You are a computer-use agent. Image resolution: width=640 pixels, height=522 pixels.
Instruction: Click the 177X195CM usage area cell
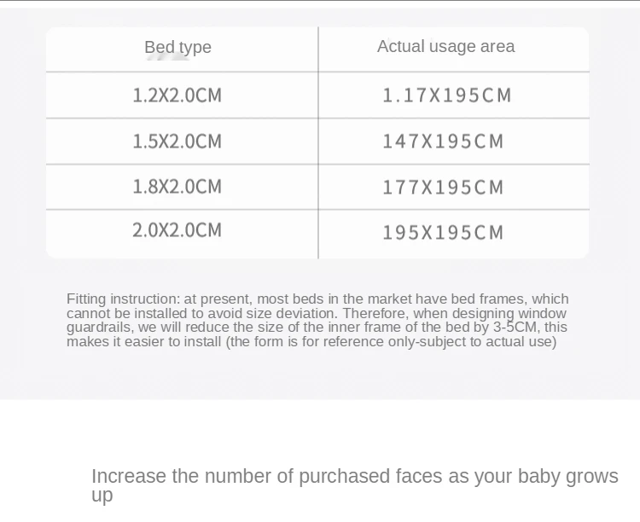(x=443, y=188)
